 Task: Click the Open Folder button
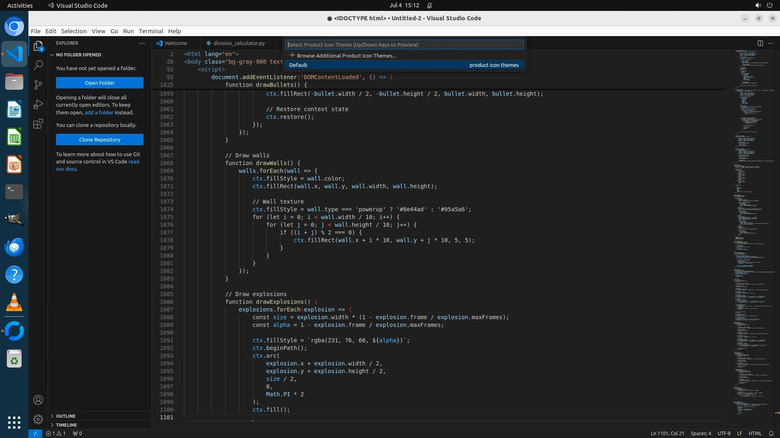[100, 83]
